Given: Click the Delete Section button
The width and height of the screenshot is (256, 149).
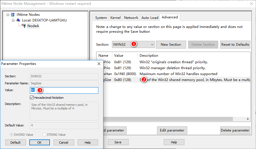Looking at the screenshot, I should pyautogui.click(x=203, y=44).
